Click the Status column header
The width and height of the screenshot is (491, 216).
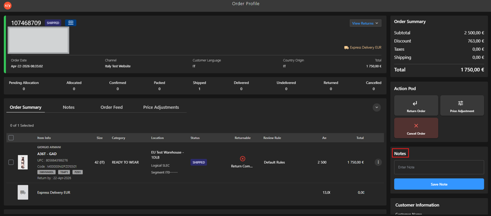(195, 138)
